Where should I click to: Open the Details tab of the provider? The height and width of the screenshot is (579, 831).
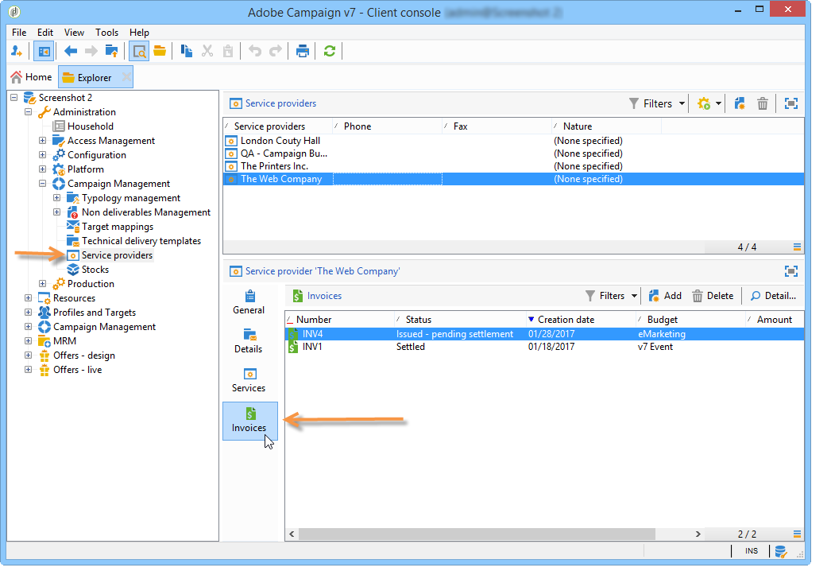pyautogui.click(x=249, y=341)
